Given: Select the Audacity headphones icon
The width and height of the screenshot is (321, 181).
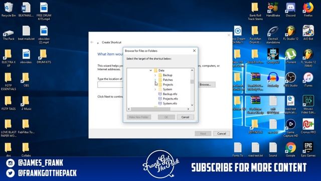Looking at the screenshot, I should pyautogui.click(x=273, y=79).
